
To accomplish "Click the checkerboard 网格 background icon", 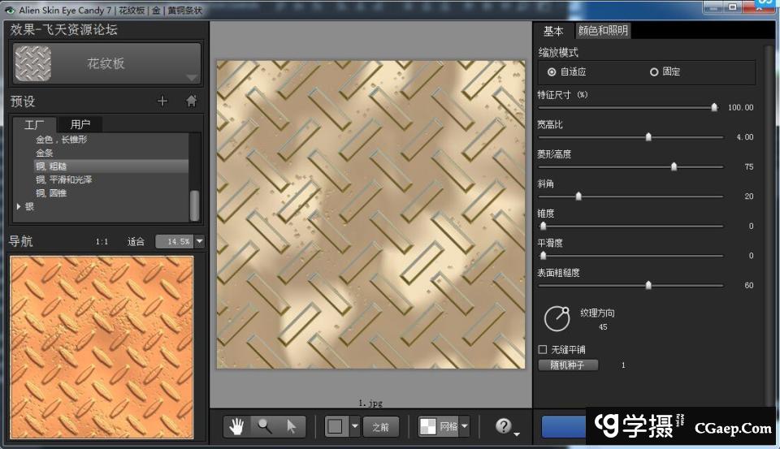I will pos(428,426).
